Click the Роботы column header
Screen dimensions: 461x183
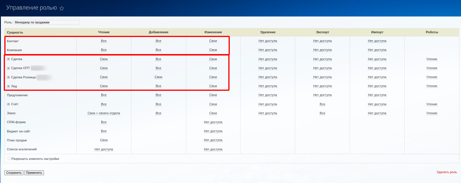click(432, 32)
